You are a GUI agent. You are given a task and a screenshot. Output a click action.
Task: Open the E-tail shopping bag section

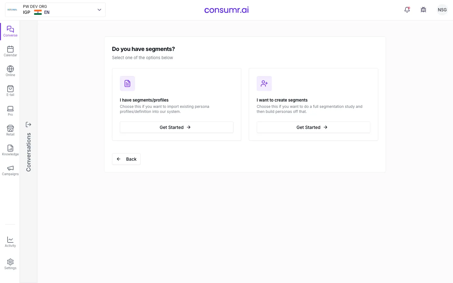point(10,91)
